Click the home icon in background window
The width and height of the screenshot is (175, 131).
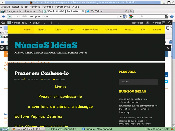click(171, 42)
